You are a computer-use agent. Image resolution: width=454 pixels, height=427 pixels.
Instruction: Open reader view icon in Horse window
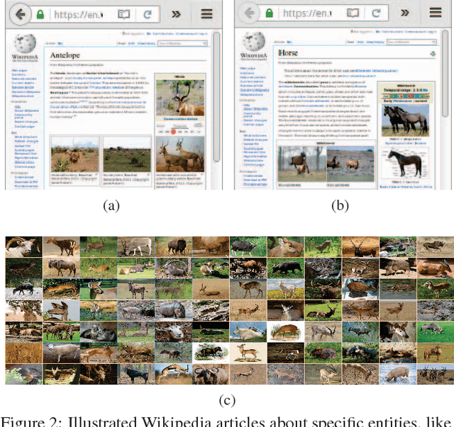[x=353, y=13]
